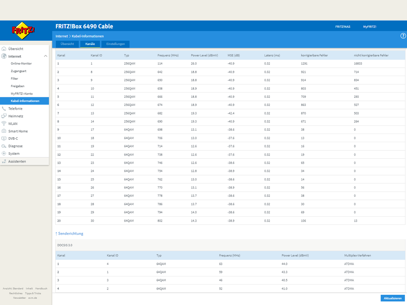Viewport: 407px width, 305px height.
Task: Click the Smart Home icon
Action: pos(4,131)
